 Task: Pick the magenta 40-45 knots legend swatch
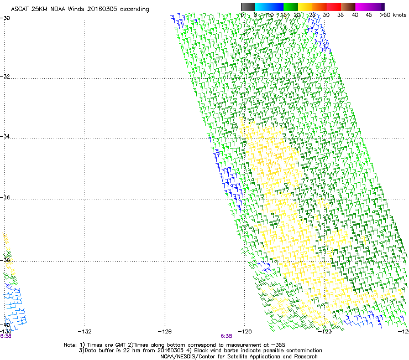(363, 7)
